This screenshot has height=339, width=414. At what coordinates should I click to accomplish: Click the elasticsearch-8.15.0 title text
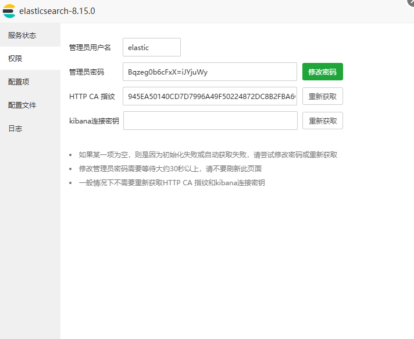click(x=57, y=11)
